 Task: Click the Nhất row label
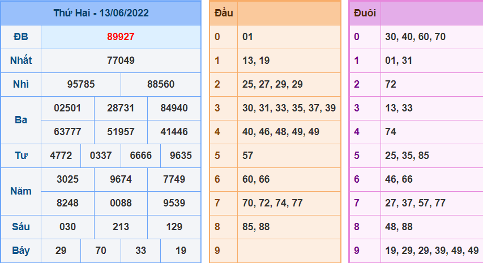coord(21,61)
